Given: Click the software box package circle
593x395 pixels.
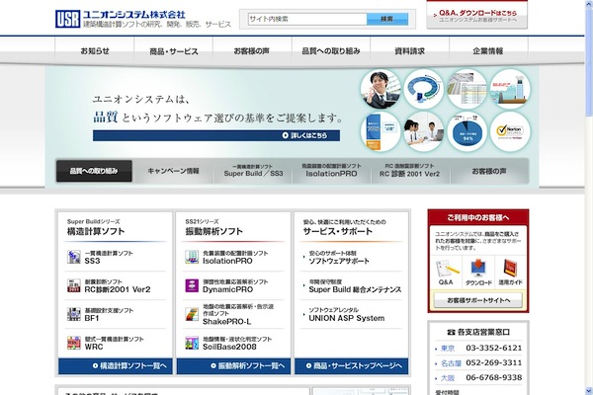Looking at the screenshot, I should tap(381, 131).
